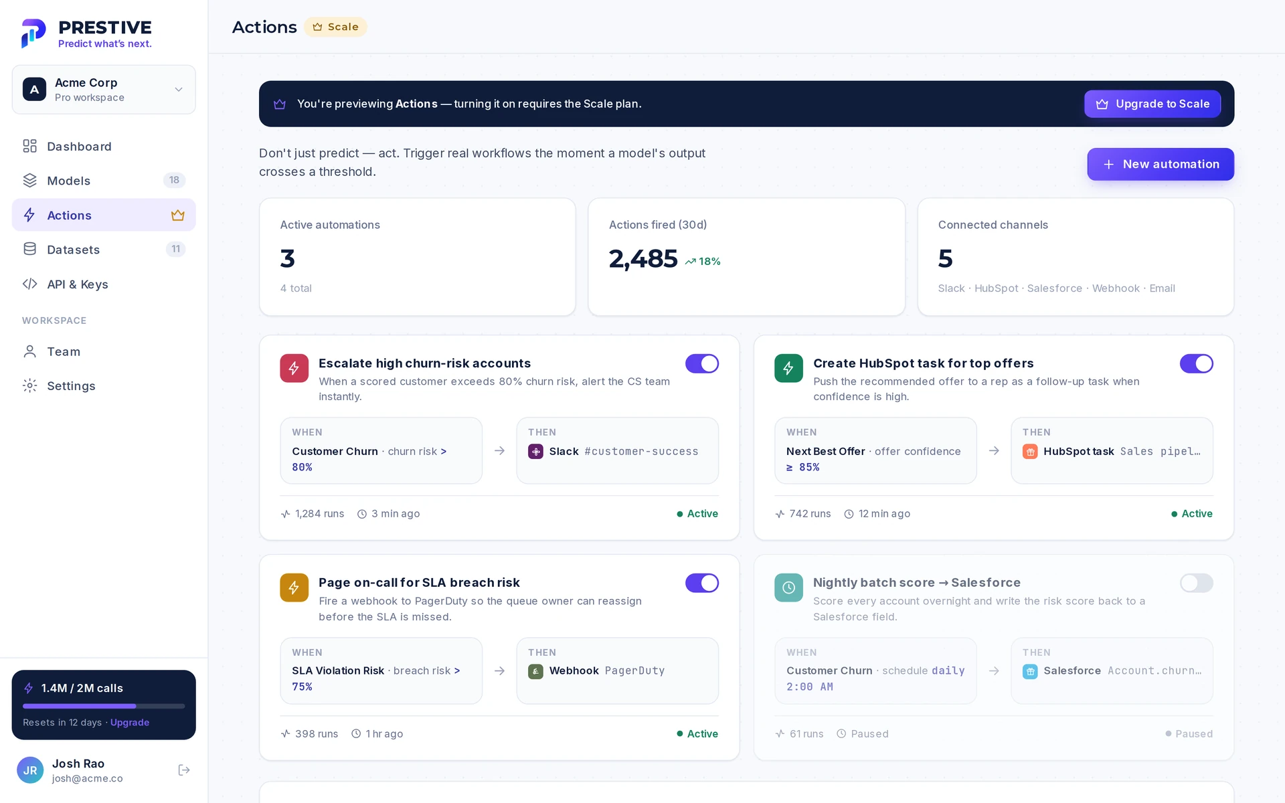Viewport: 1285px width, 803px height.
Task: Click crown icon in preview banner
Action: (x=280, y=104)
